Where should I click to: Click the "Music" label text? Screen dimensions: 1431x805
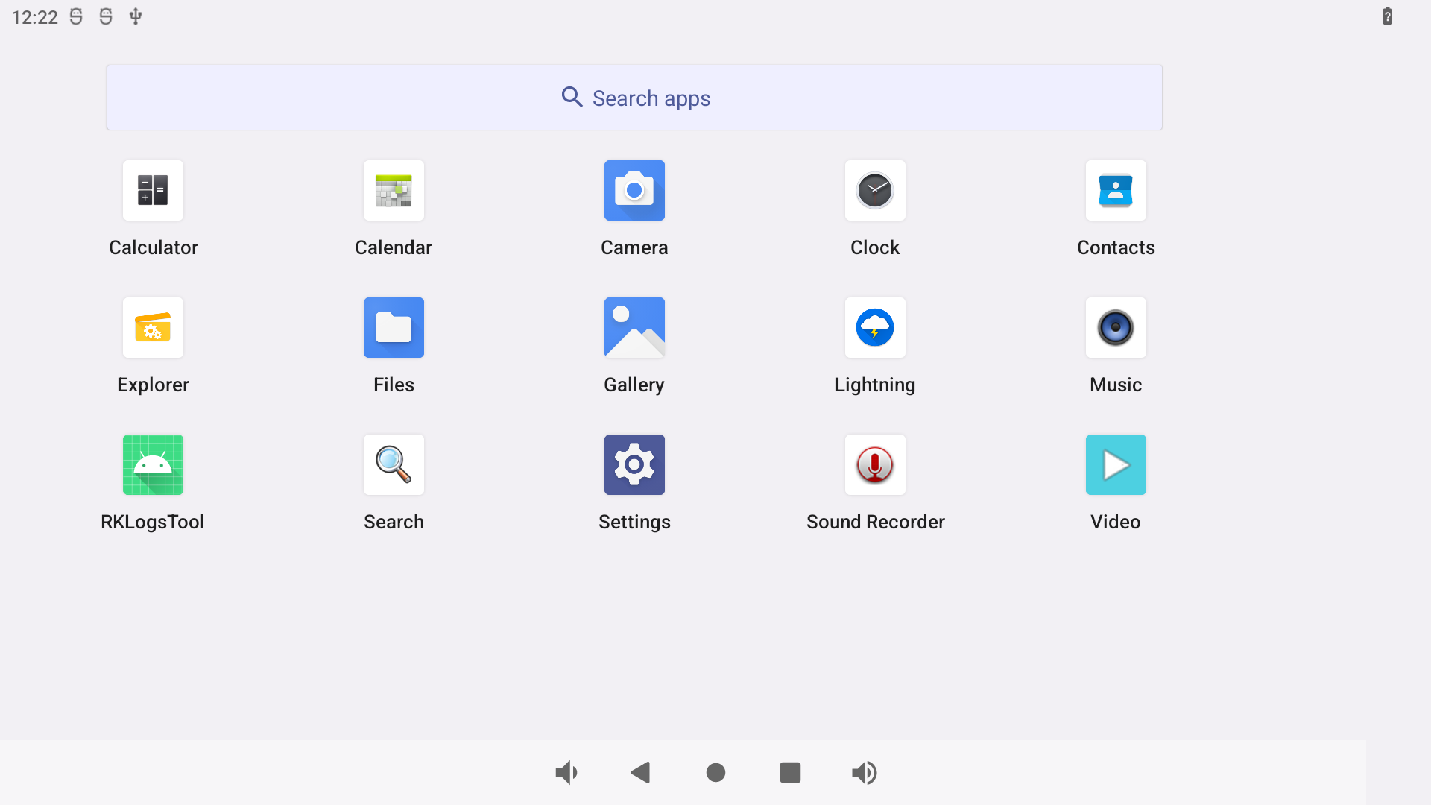tap(1116, 385)
